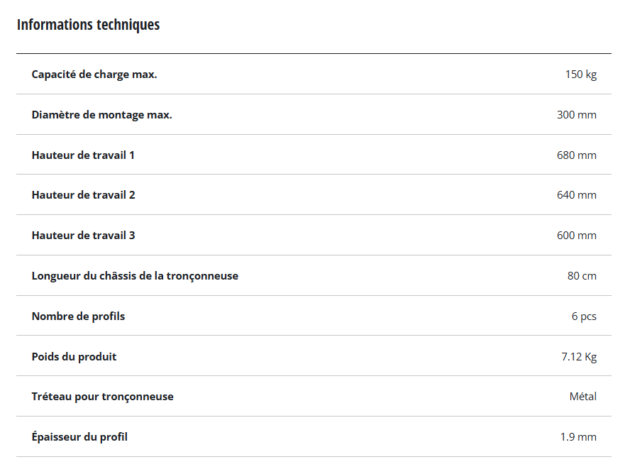Select the "Nombre de profils" label
This screenshot has width=630, height=474.
pyautogui.click(x=78, y=316)
